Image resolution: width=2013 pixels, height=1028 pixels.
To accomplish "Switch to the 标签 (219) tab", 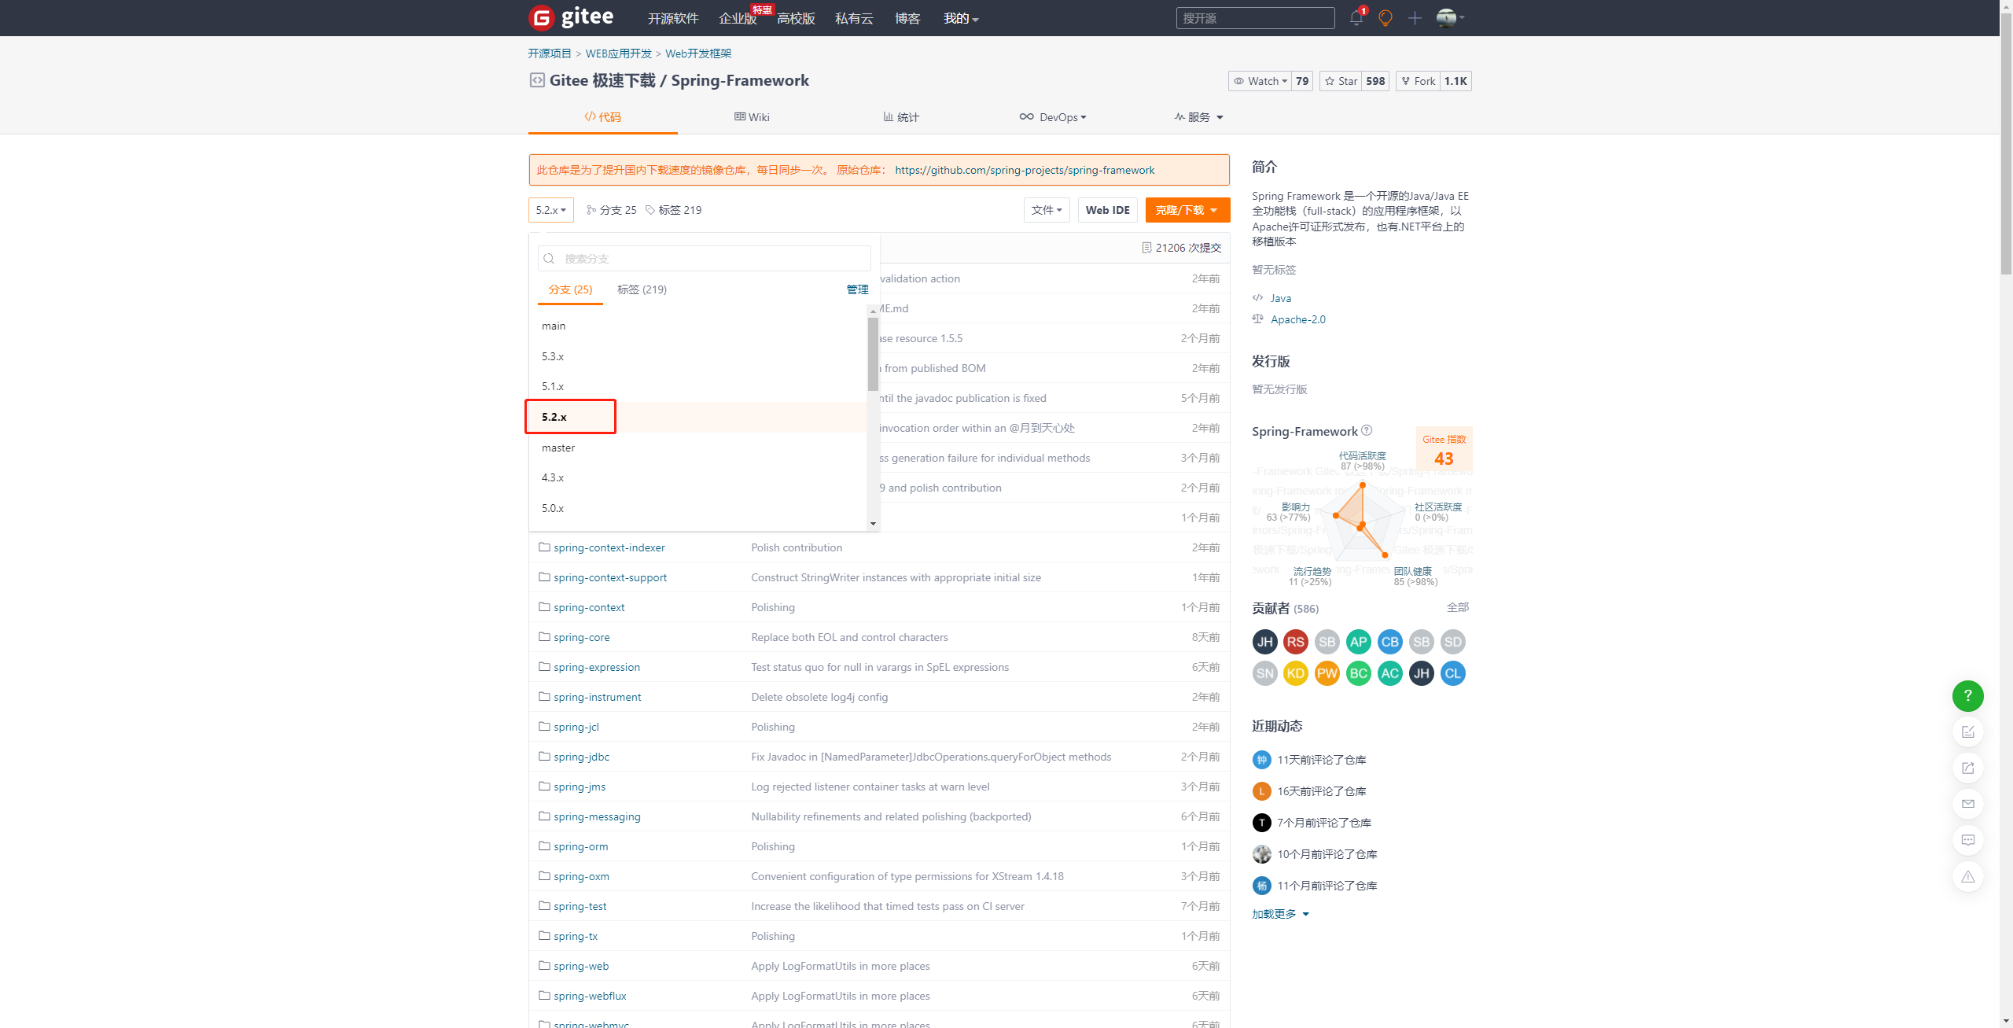I will (x=642, y=289).
